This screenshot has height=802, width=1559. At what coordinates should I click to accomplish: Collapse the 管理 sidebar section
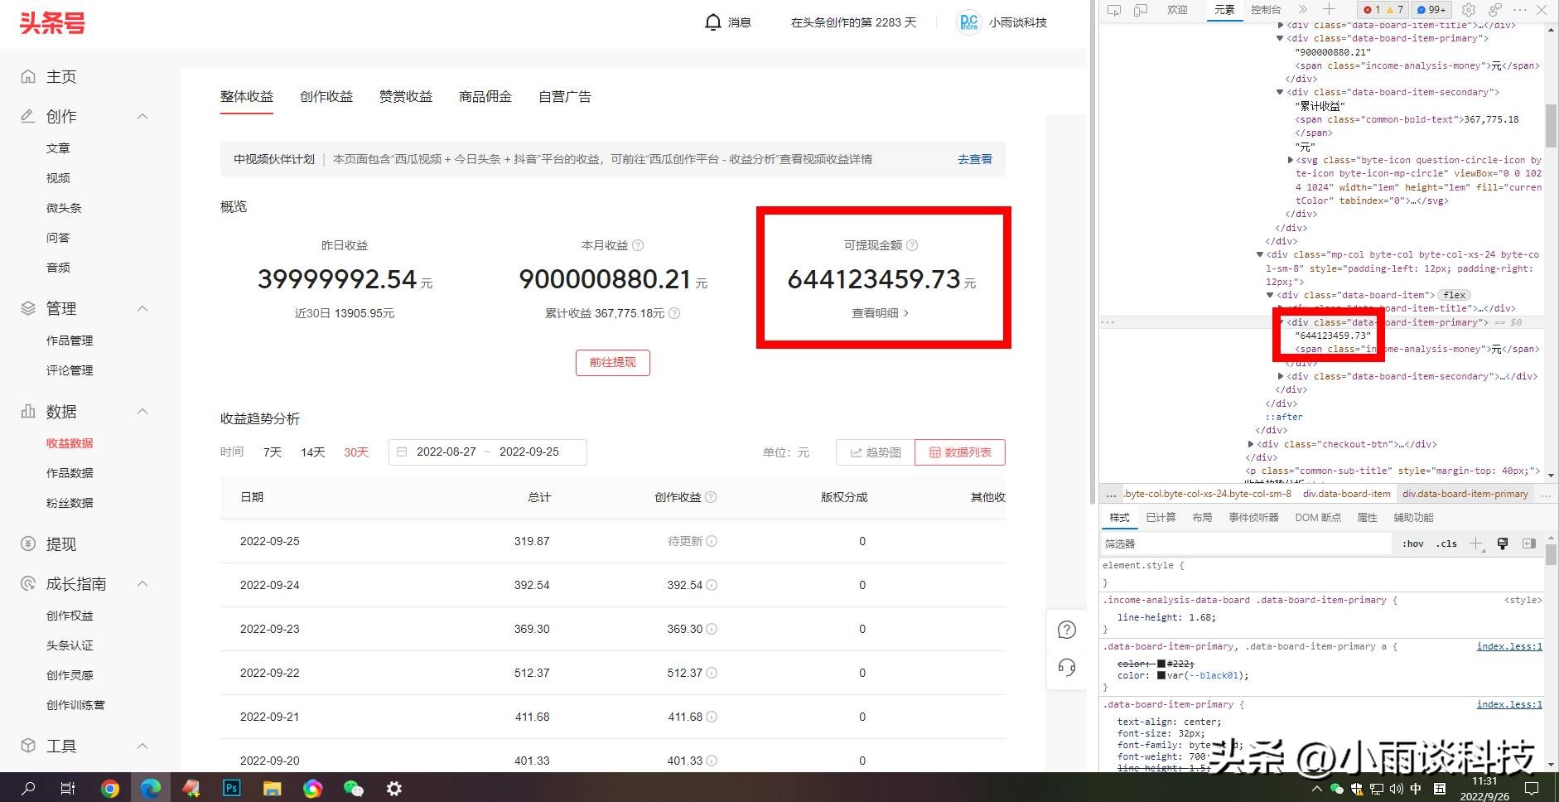pos(142,308)
